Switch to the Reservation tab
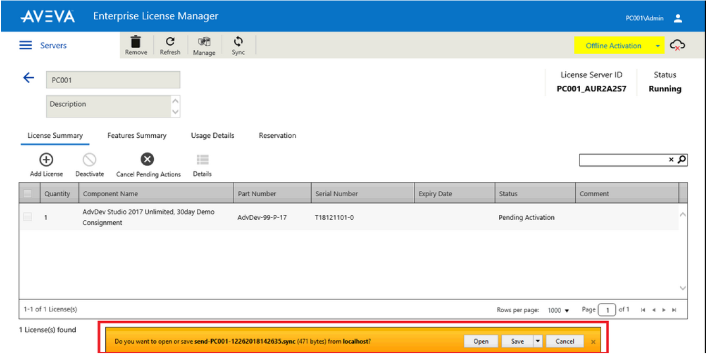This screenshot has height=358, width=707. (x=277, y=136)
